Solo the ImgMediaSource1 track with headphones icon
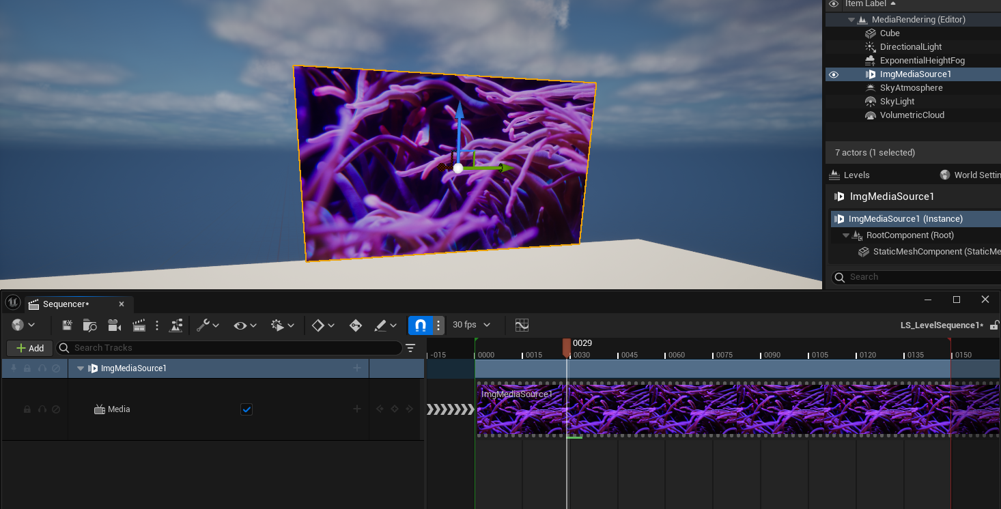The width and height of the screenshot is (1001, 509). point(42,368)
